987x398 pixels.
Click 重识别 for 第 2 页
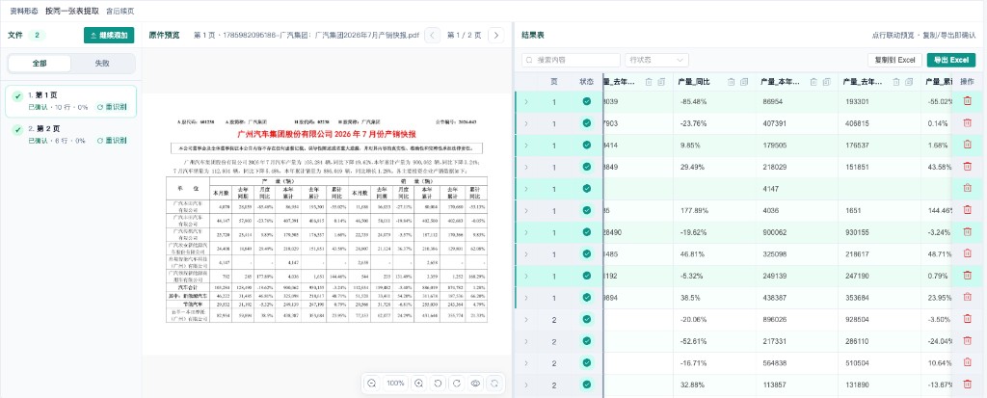coord(112,141)
